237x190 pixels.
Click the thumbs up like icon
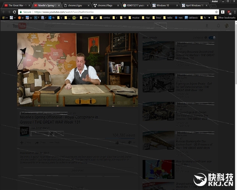click(117, 142)
